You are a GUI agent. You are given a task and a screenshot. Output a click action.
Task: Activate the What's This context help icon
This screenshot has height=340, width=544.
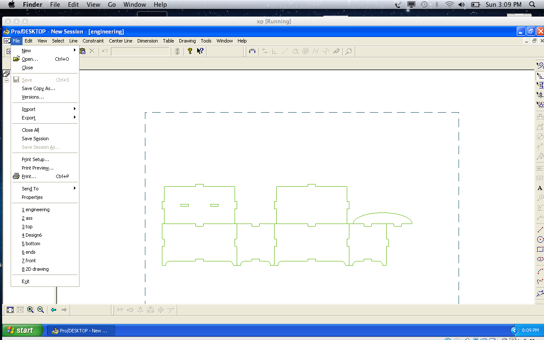200,51
